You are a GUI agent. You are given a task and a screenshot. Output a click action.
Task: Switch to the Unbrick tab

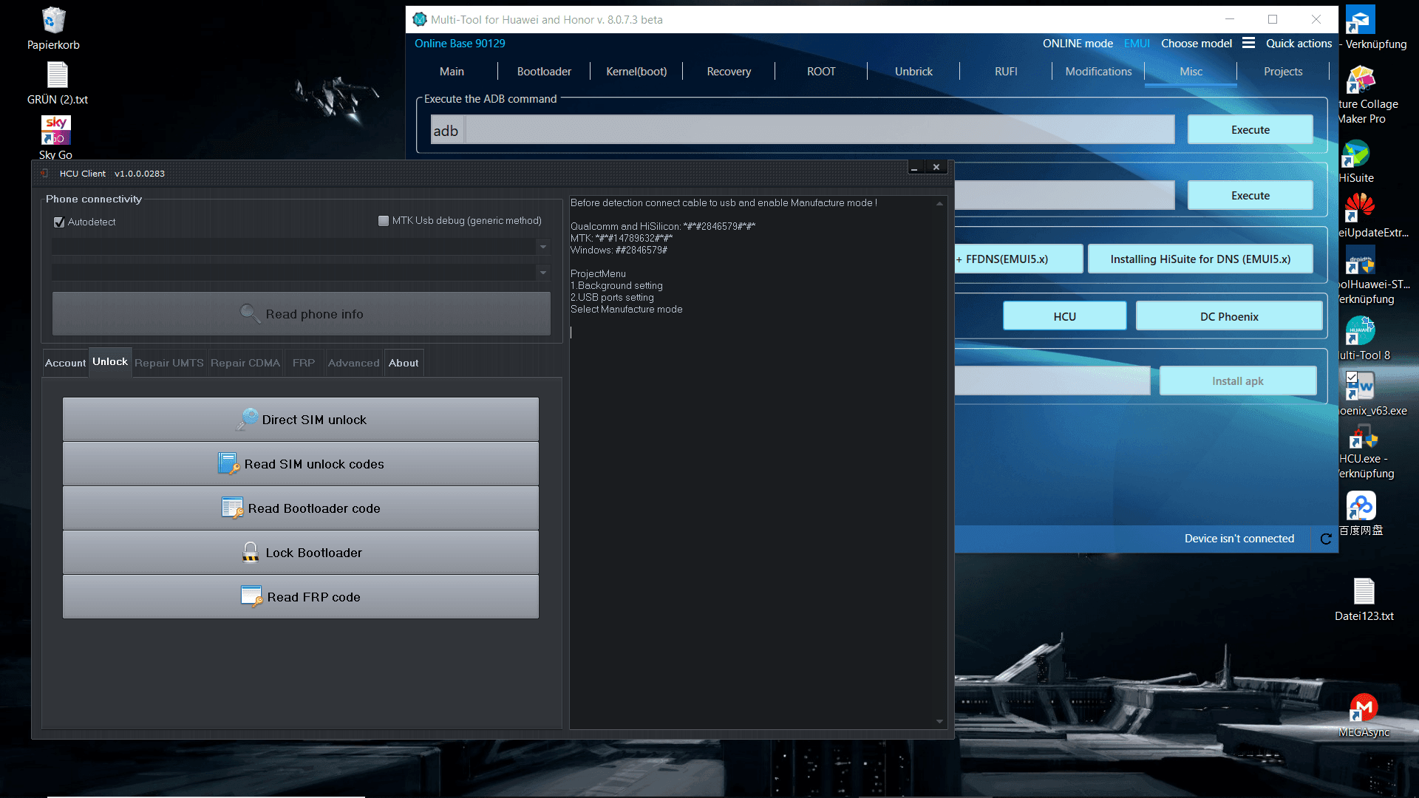point(913,72)
